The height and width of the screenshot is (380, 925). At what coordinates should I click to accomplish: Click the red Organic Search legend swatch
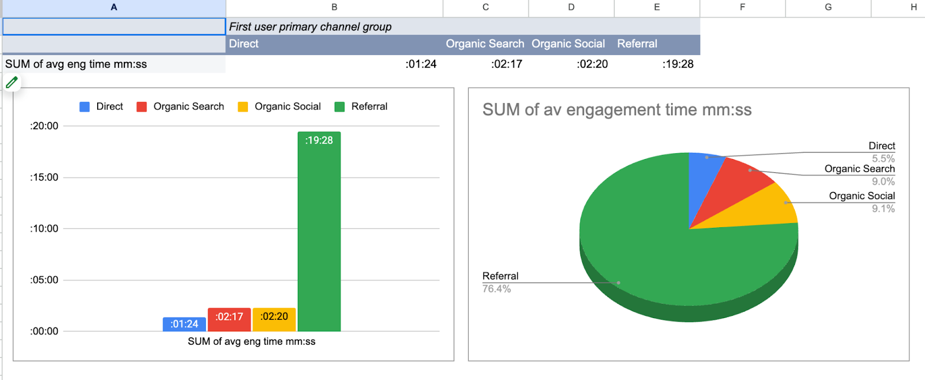[x=142, y=107]
